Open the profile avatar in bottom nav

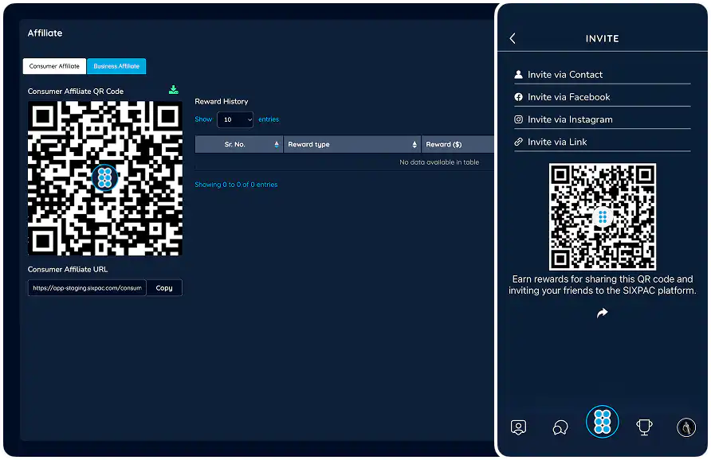coord(685,428)
